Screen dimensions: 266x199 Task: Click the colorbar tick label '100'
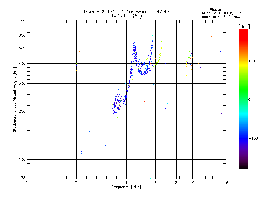pyautogui.click(x=252, y=61)
